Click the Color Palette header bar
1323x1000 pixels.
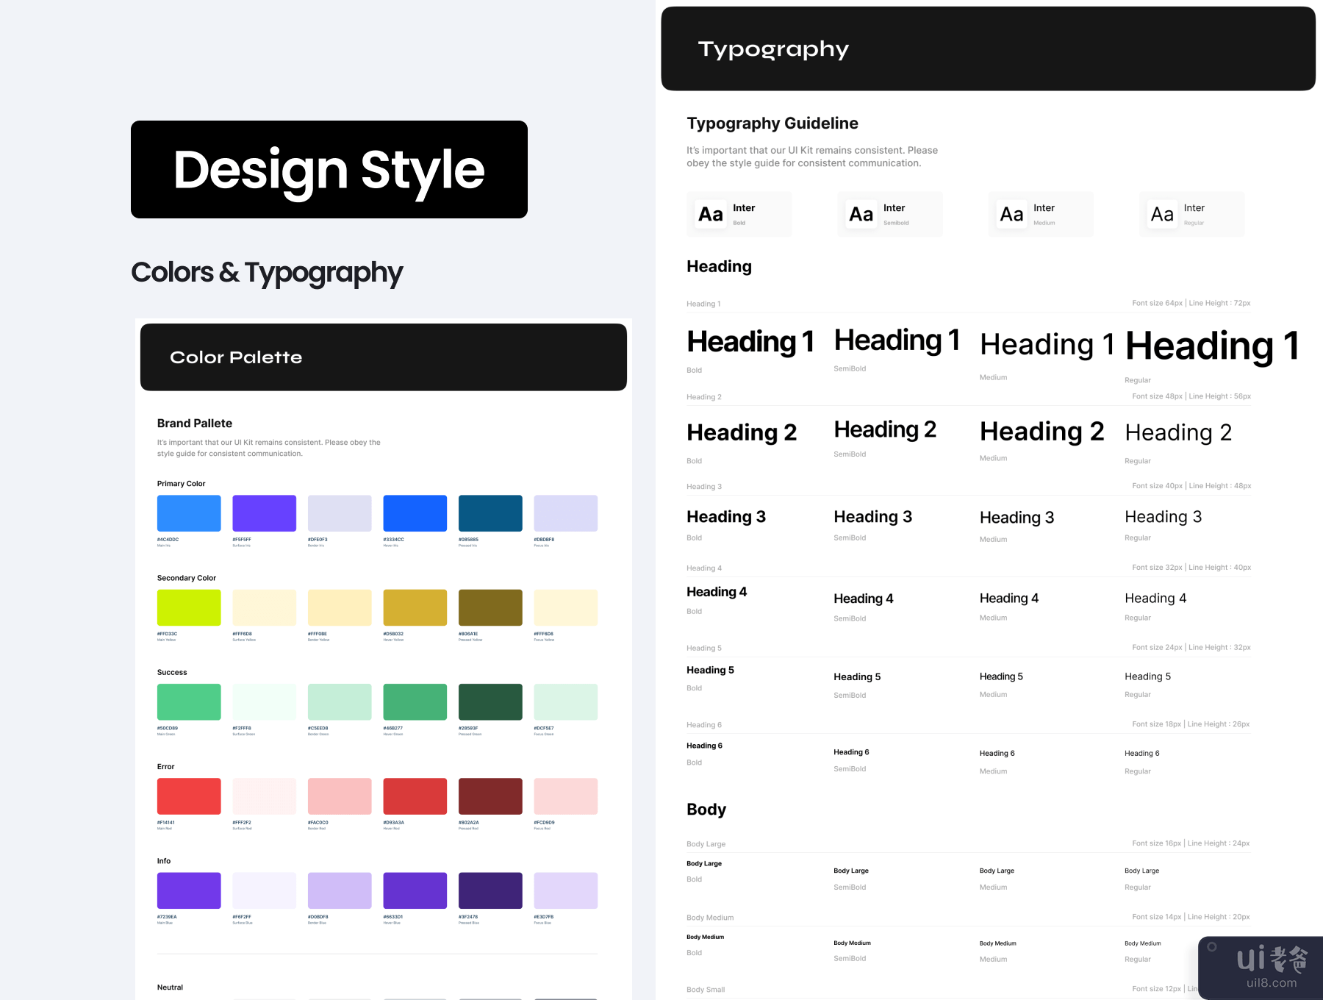coord(383,357)
